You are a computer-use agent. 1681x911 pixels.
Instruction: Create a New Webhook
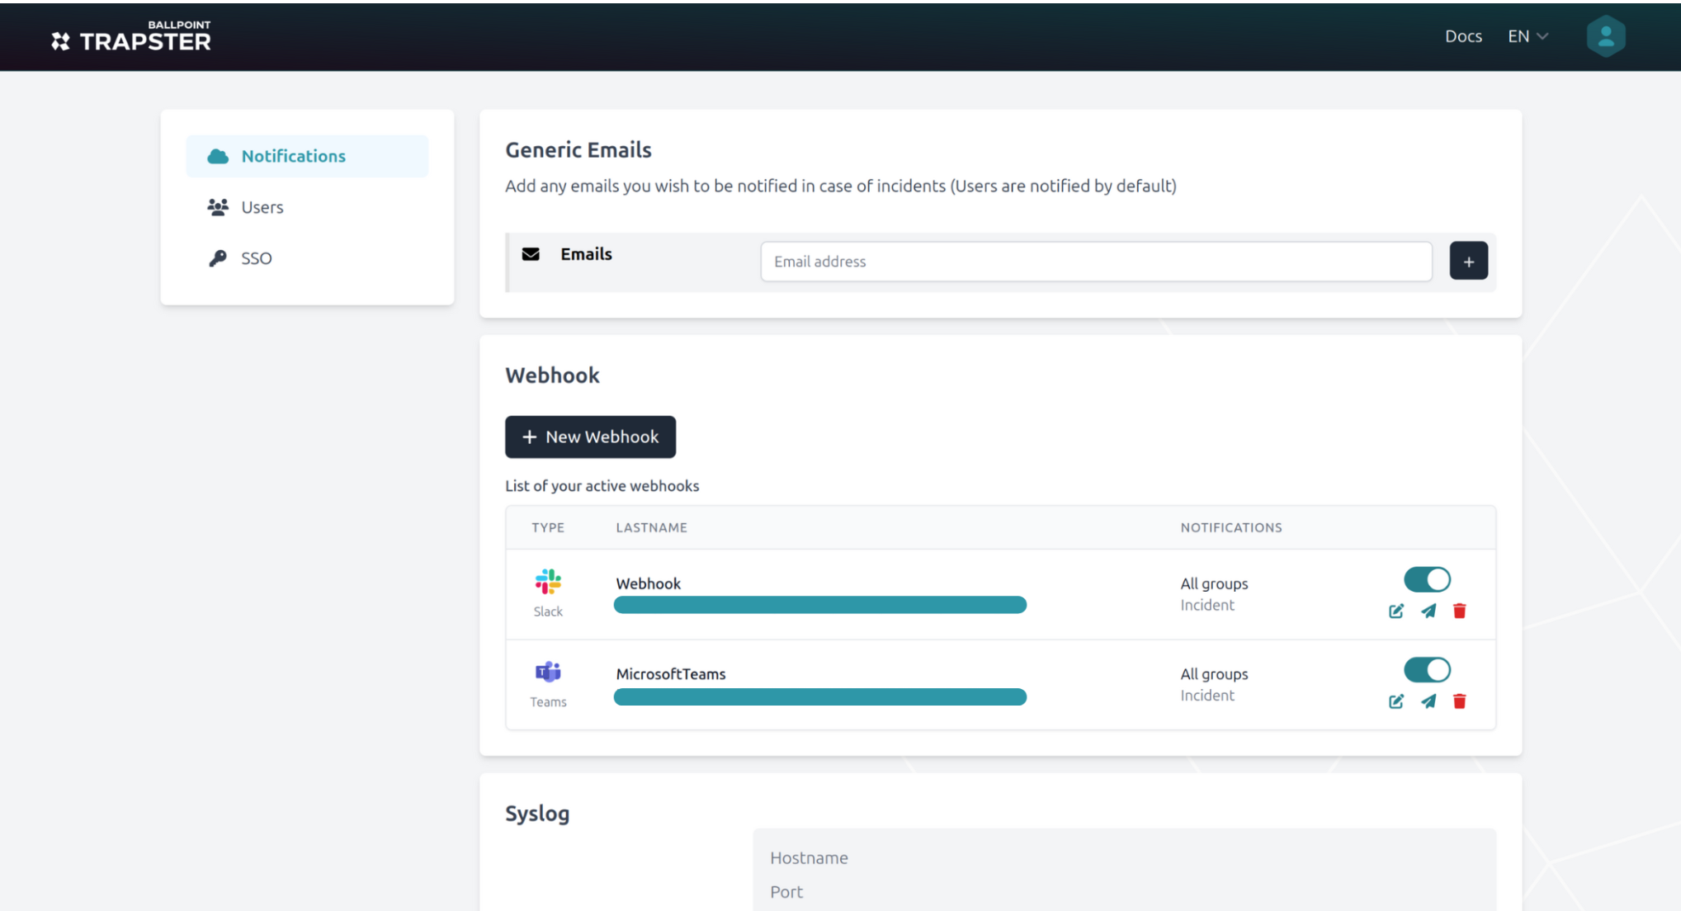tap(590, 437)
